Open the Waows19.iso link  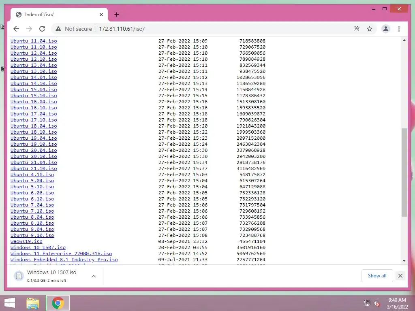point(26,242)
